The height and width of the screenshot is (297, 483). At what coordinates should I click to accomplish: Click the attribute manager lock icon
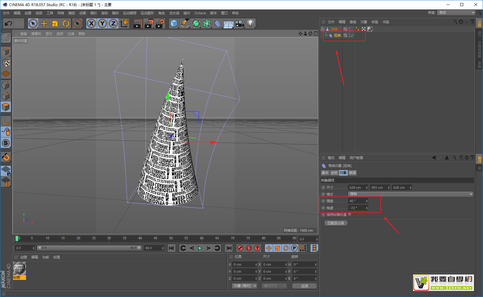pyautogui.click(x=461, y=158)
